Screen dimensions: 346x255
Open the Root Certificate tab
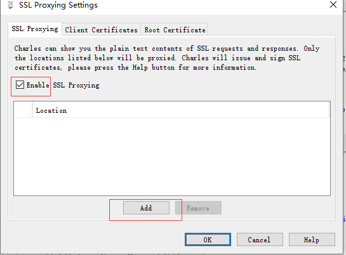175,30
